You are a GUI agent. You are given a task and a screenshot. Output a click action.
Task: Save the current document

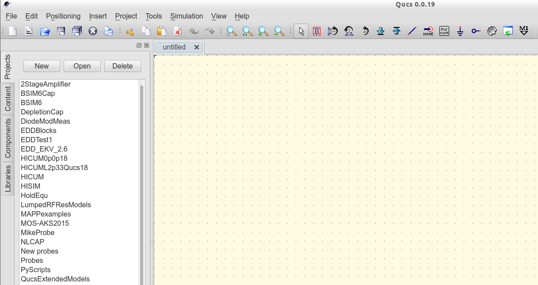pyautogui.click(x=61, y=31)
